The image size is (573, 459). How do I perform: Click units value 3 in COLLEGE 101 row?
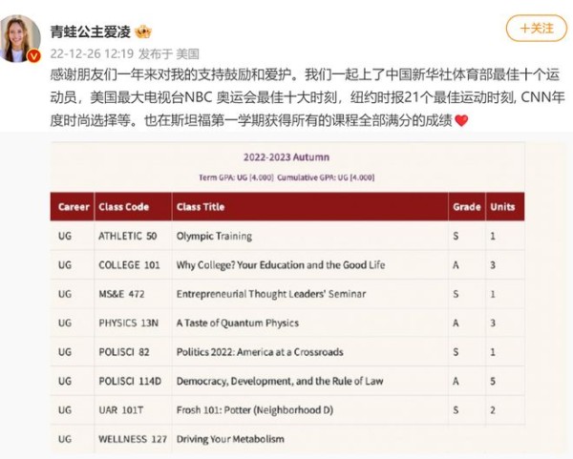point(493,265)
